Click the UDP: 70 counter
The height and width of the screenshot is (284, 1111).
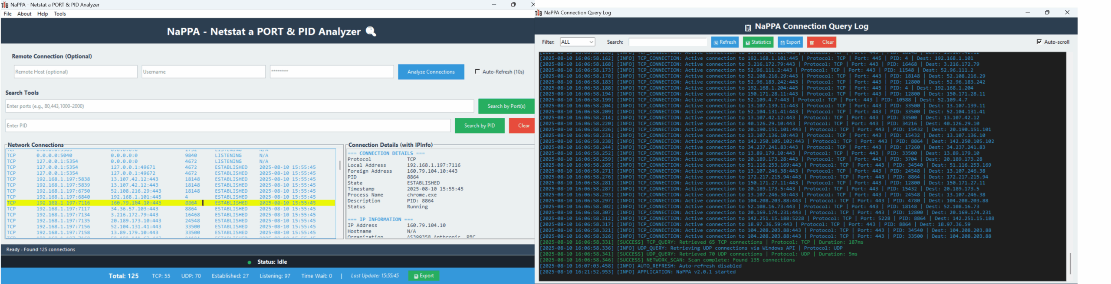191,276
